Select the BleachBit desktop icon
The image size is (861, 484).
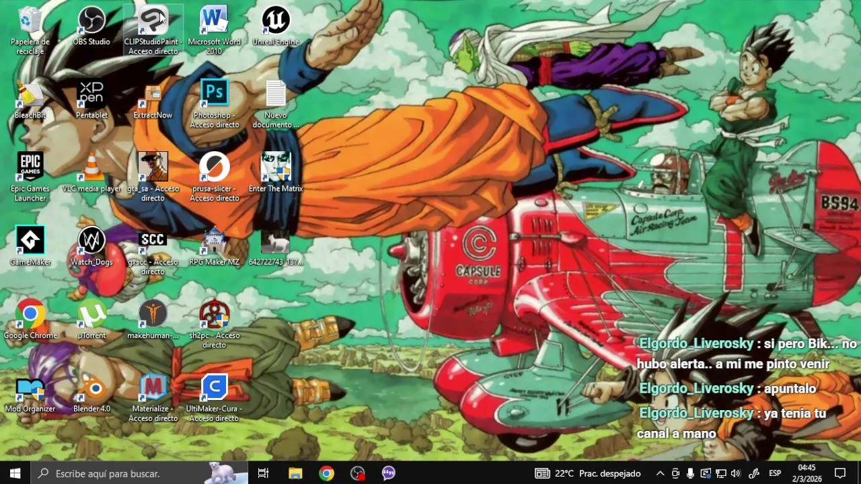click(30, 100)
